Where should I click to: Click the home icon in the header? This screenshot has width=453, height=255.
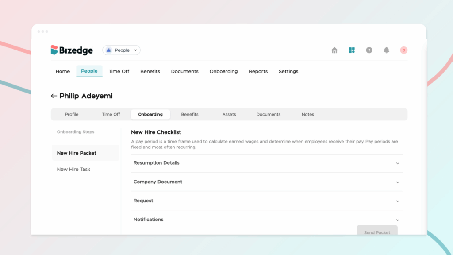[334, 50]
